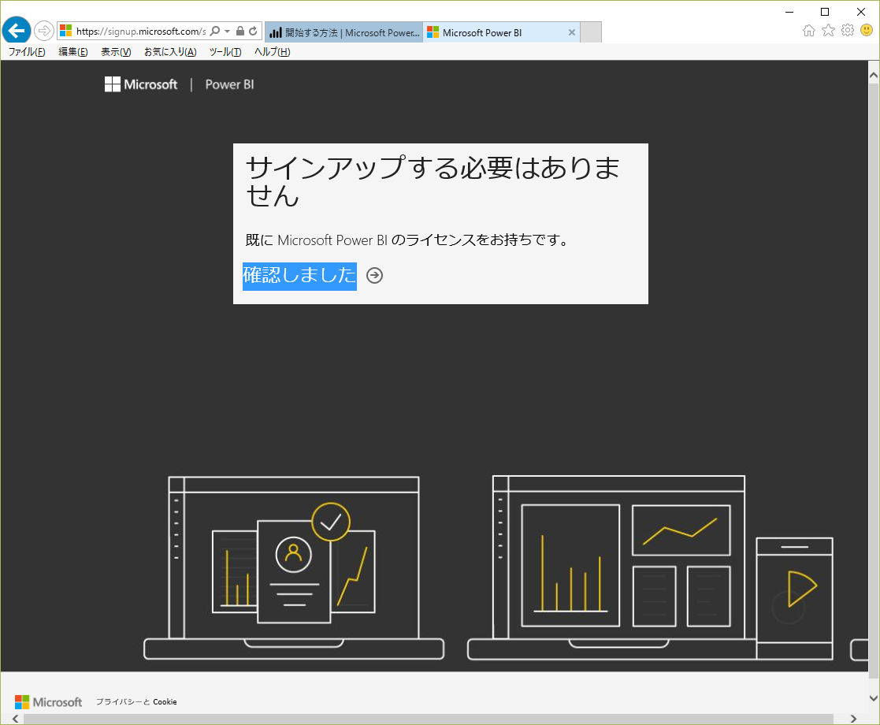Click the security lock icon in address bar
Screen dimensions: 880x725
[x=240, y=32]
